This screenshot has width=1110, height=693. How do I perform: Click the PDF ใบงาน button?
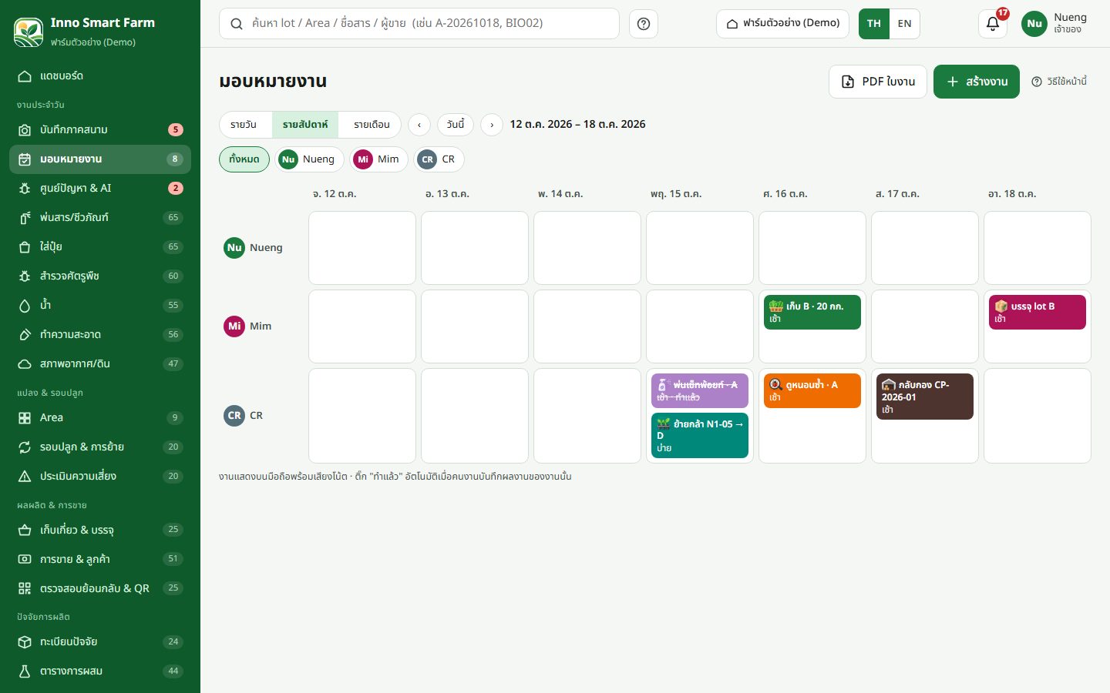pyautogui.click(x=878, y=82)
